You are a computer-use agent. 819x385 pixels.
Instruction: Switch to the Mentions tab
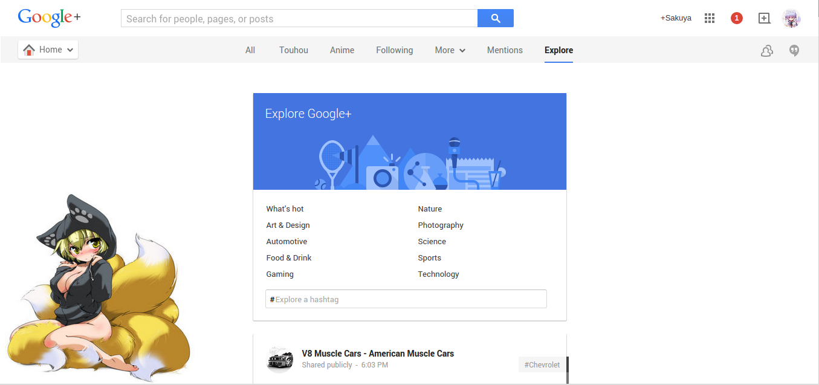[505, 50]
